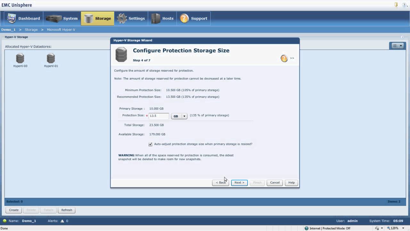
Task: Click the wizard Help button
Action: click(291, 183)
